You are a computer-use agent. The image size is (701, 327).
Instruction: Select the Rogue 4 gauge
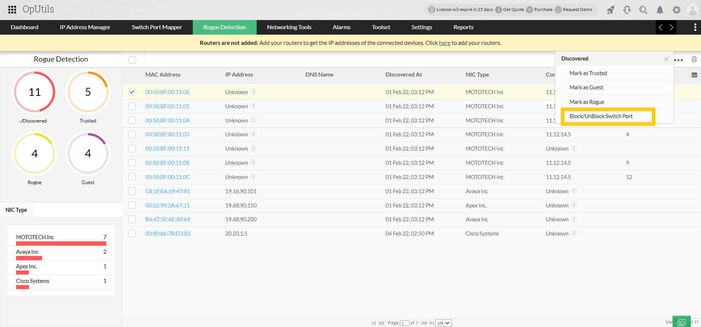tap(35, 153)
